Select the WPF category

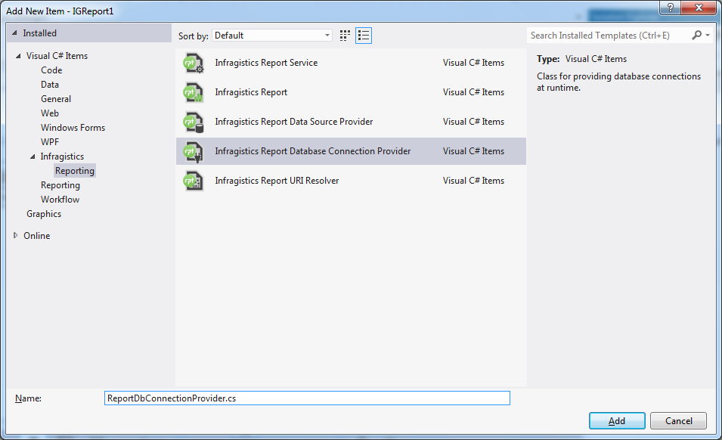(50, 142)
